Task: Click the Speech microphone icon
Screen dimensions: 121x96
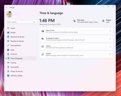Action: [x=43, y=54]
